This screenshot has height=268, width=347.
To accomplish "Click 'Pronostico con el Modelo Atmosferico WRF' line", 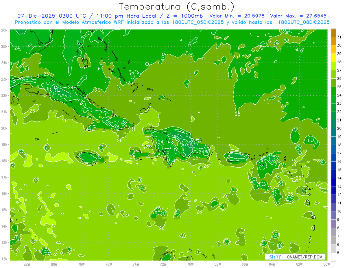I will (x=69, y=22).
